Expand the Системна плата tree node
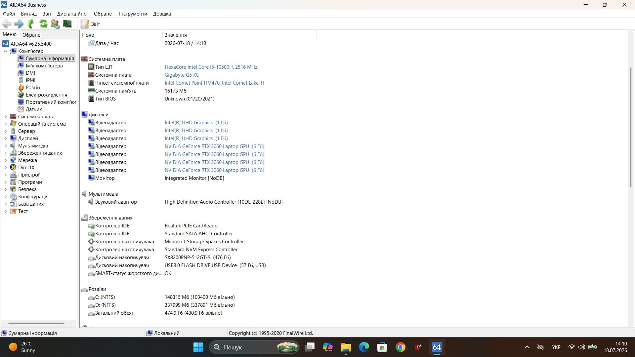Screen dimensions: 635x357 pyautogui.click(x=5, y=117)
